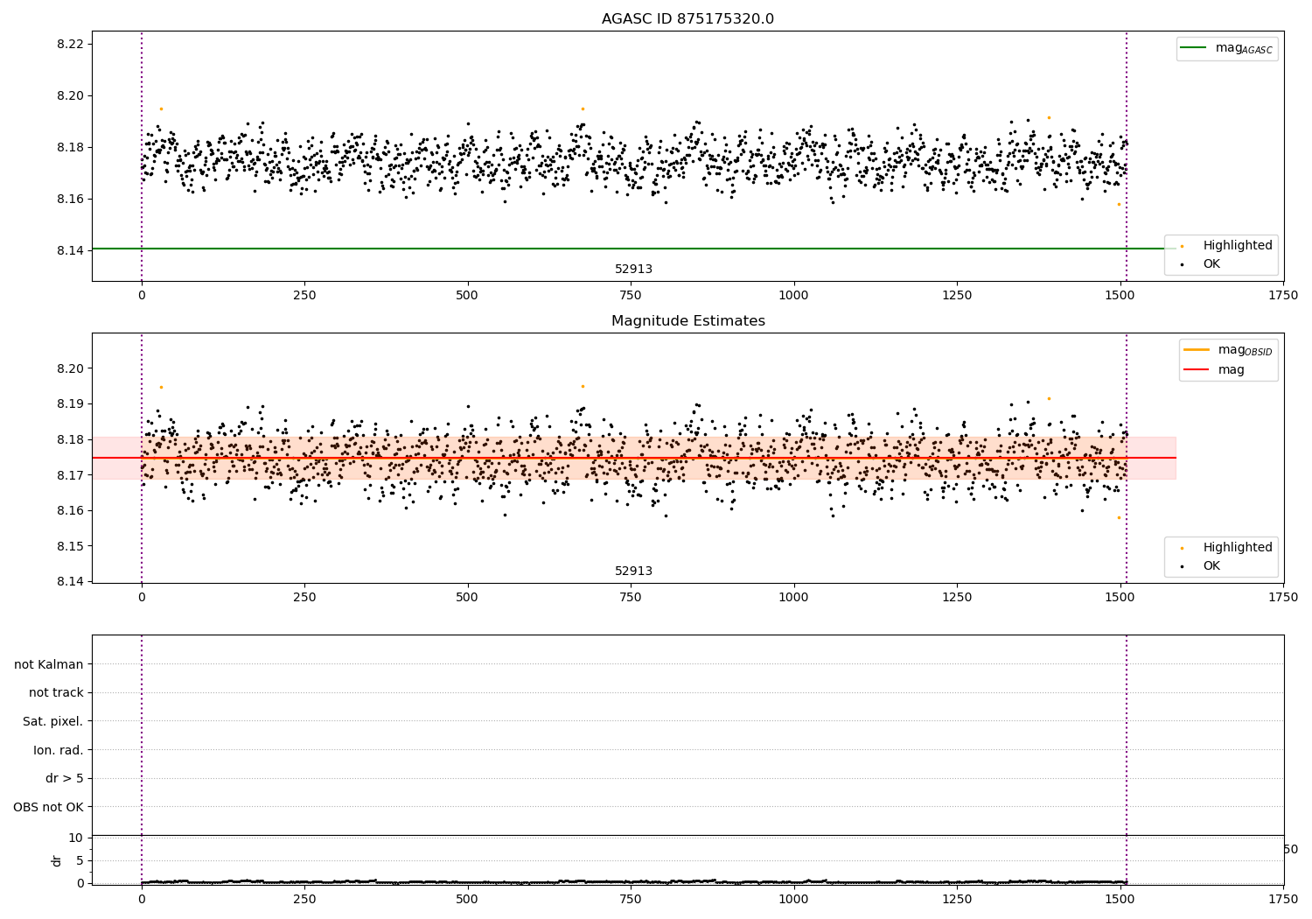
Task: Click the purple dotted end line in Magnitude Estimates plot
Action: pos(1127,458)
